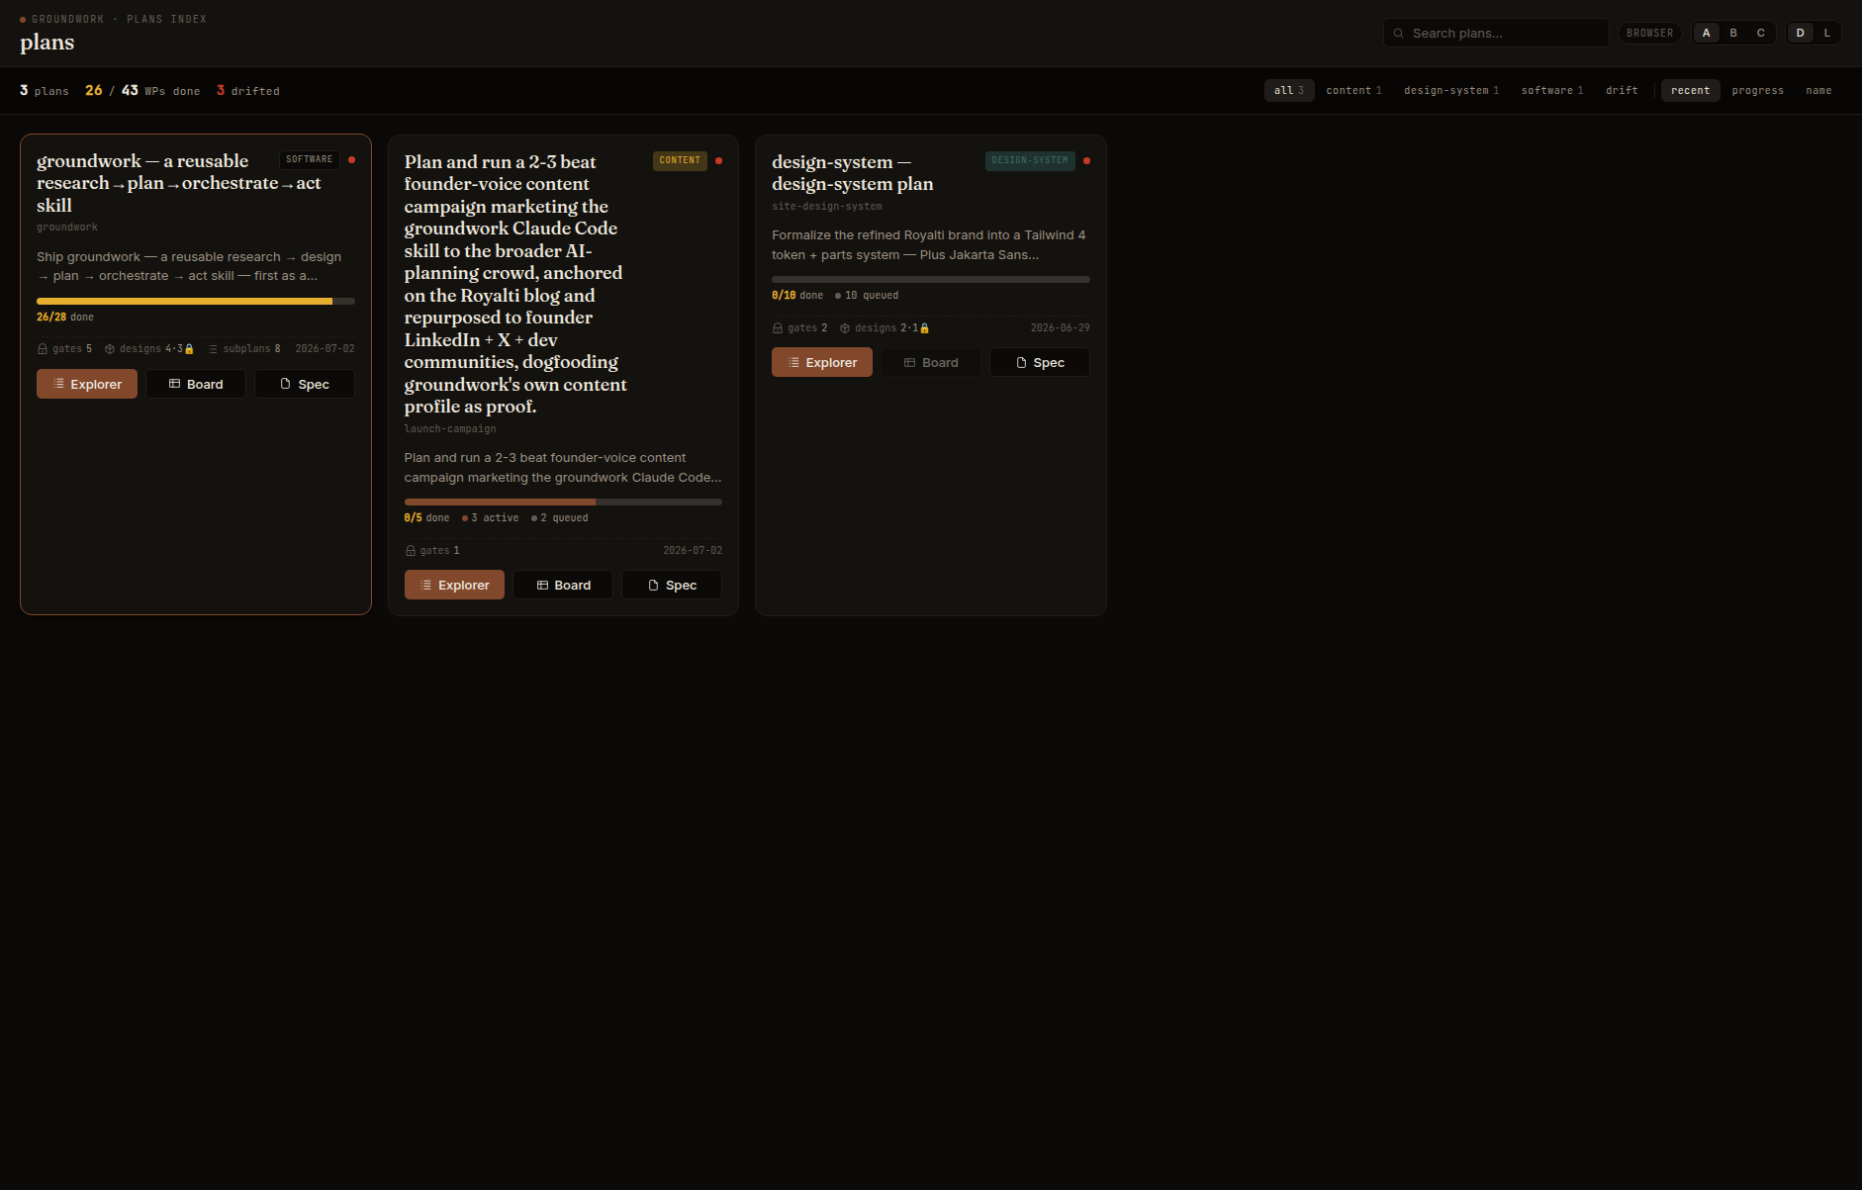Click the gates lock icon on launch-campaign card
This screenshot has height=1190, width=1862.
coord(411,551)
